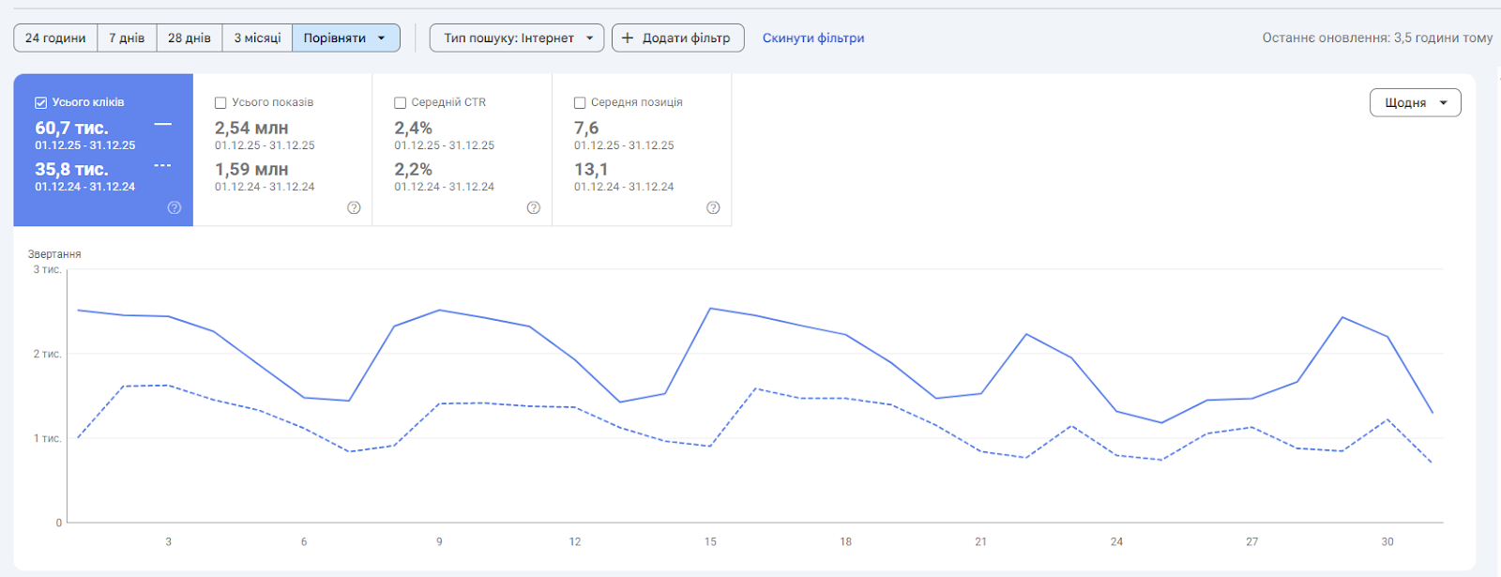The height and width of the screenshot is (577, 1501).
Task: Select the 3 місяці range tab
Action: [x=258, y=38]
